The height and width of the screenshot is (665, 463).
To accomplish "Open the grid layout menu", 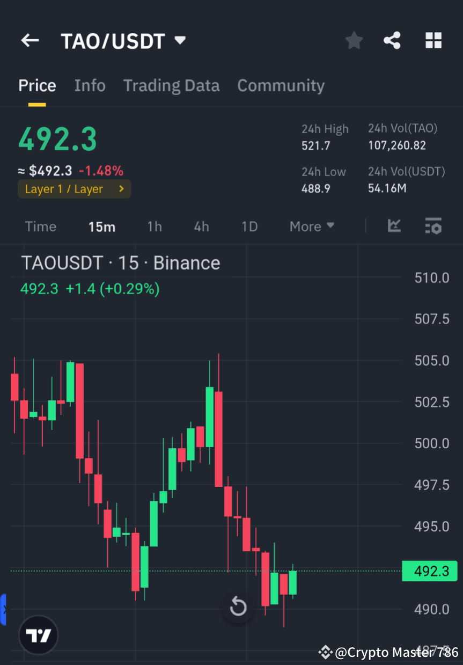I will (x=433, y=40).
